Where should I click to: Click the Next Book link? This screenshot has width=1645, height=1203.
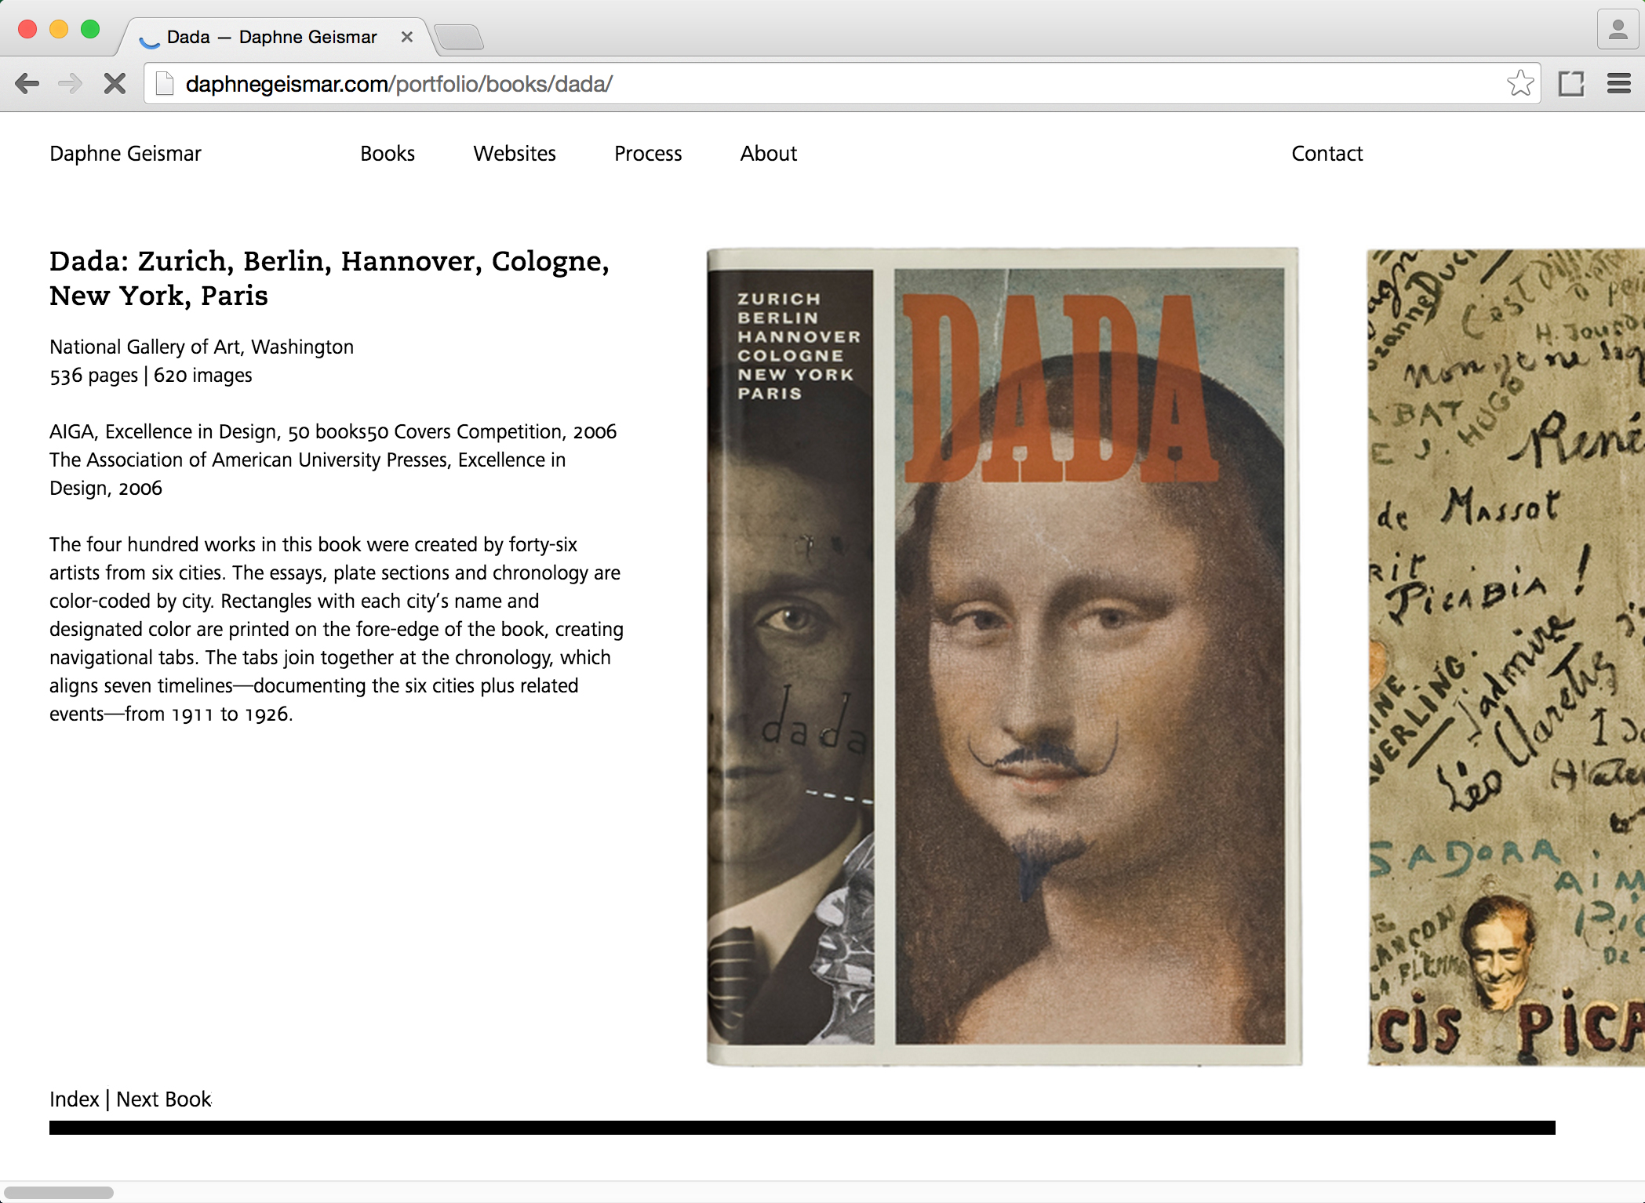[x=164, y=1099]
